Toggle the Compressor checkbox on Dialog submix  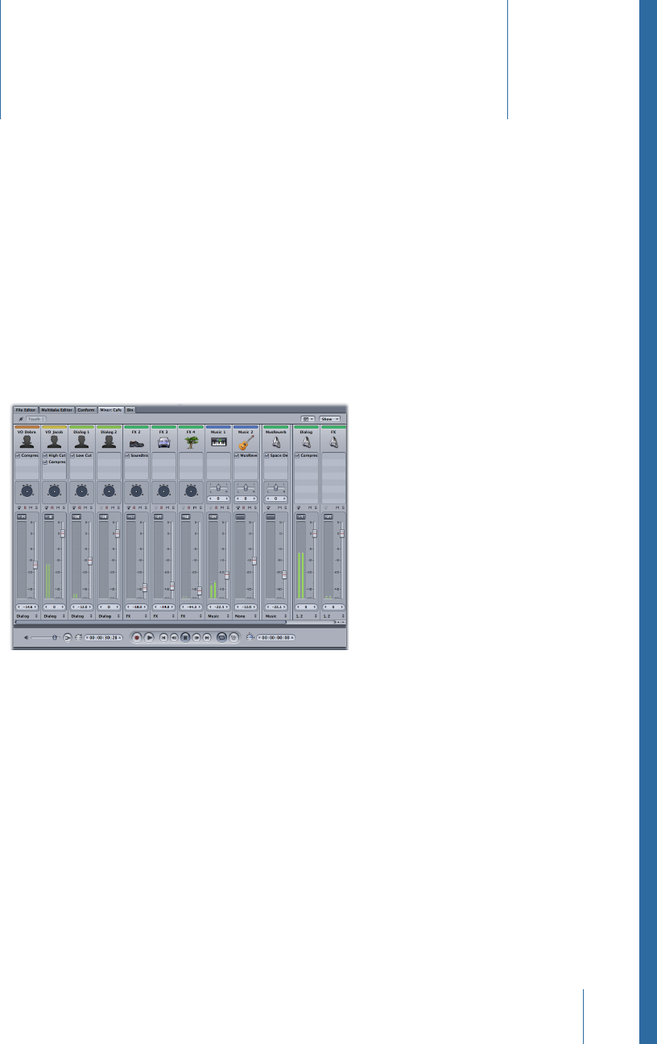pos(296,455)
